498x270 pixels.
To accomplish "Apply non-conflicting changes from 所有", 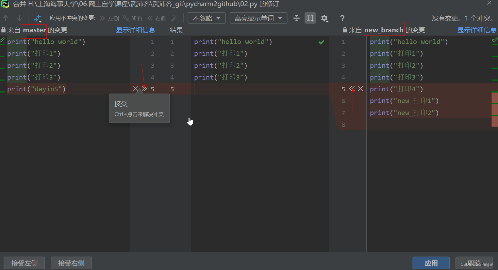I will (132, 18).
